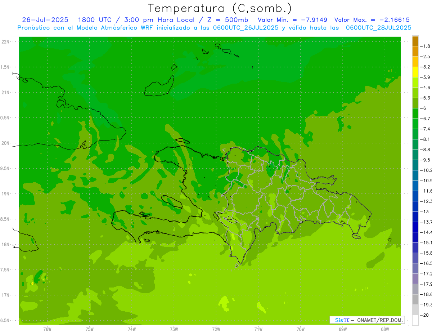Viewport: 432px width, 334px height.
Task: Click the white swatch below -20
Action: click(x=415, y=320)
